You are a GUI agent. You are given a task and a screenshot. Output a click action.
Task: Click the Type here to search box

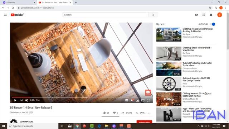33,126
